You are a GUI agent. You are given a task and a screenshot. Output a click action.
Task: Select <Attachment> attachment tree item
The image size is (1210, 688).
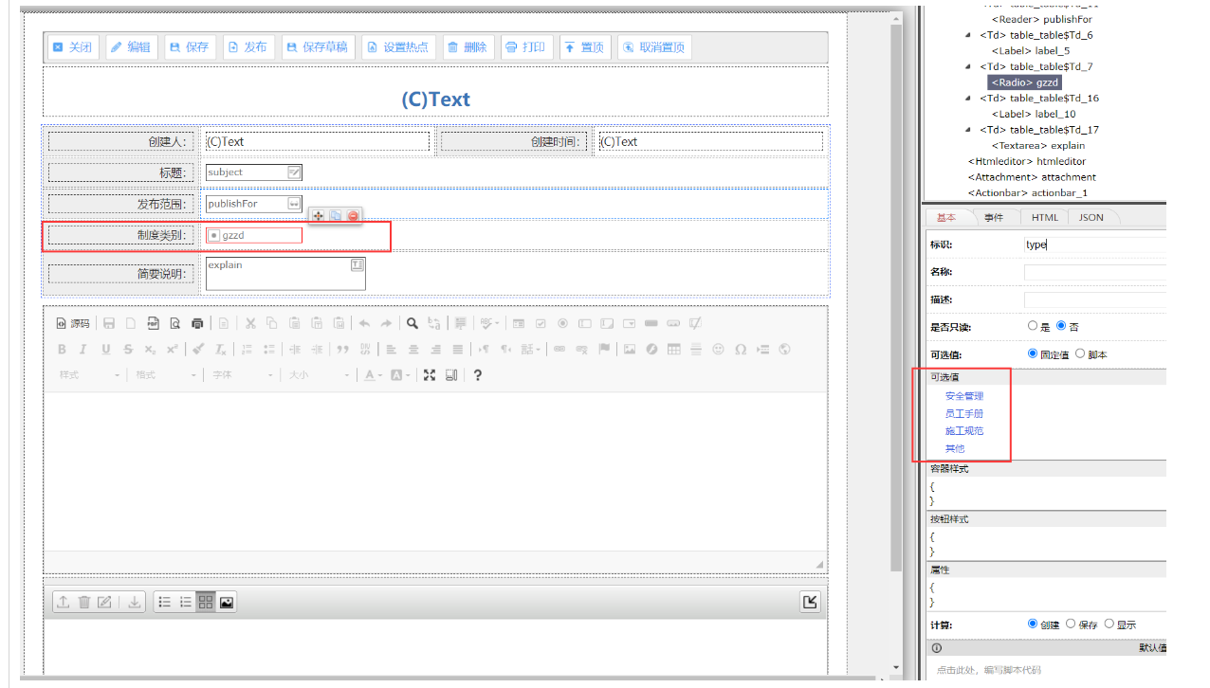click(x=1032, y=177)
